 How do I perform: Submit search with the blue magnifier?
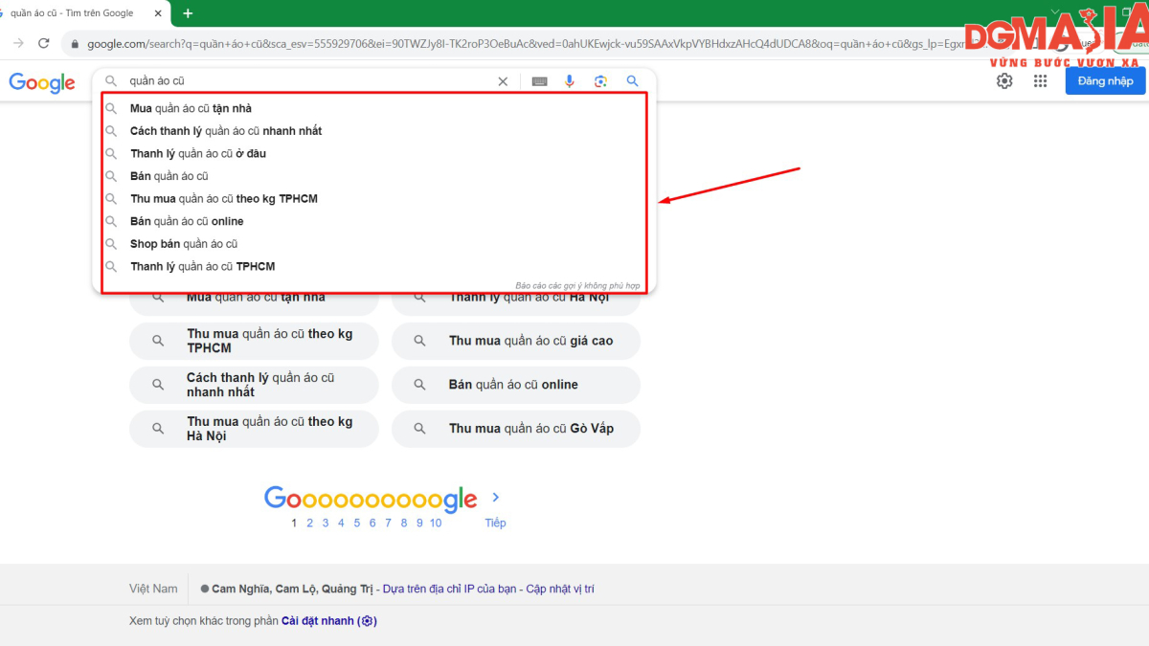coord(632,81)
